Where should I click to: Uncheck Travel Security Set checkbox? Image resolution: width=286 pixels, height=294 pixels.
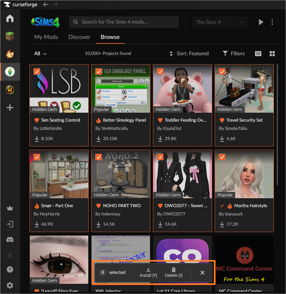pyautogui.click(x=222, y=72)
